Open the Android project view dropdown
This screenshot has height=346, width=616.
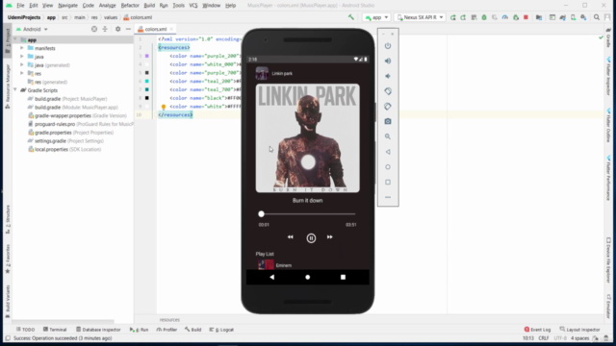click(32, 29)
